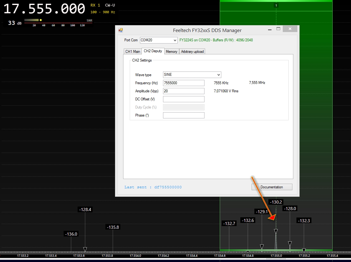Click the empty Phase (°) input field
This screenshot has height=262, width=351.
[x=184, y=115]
